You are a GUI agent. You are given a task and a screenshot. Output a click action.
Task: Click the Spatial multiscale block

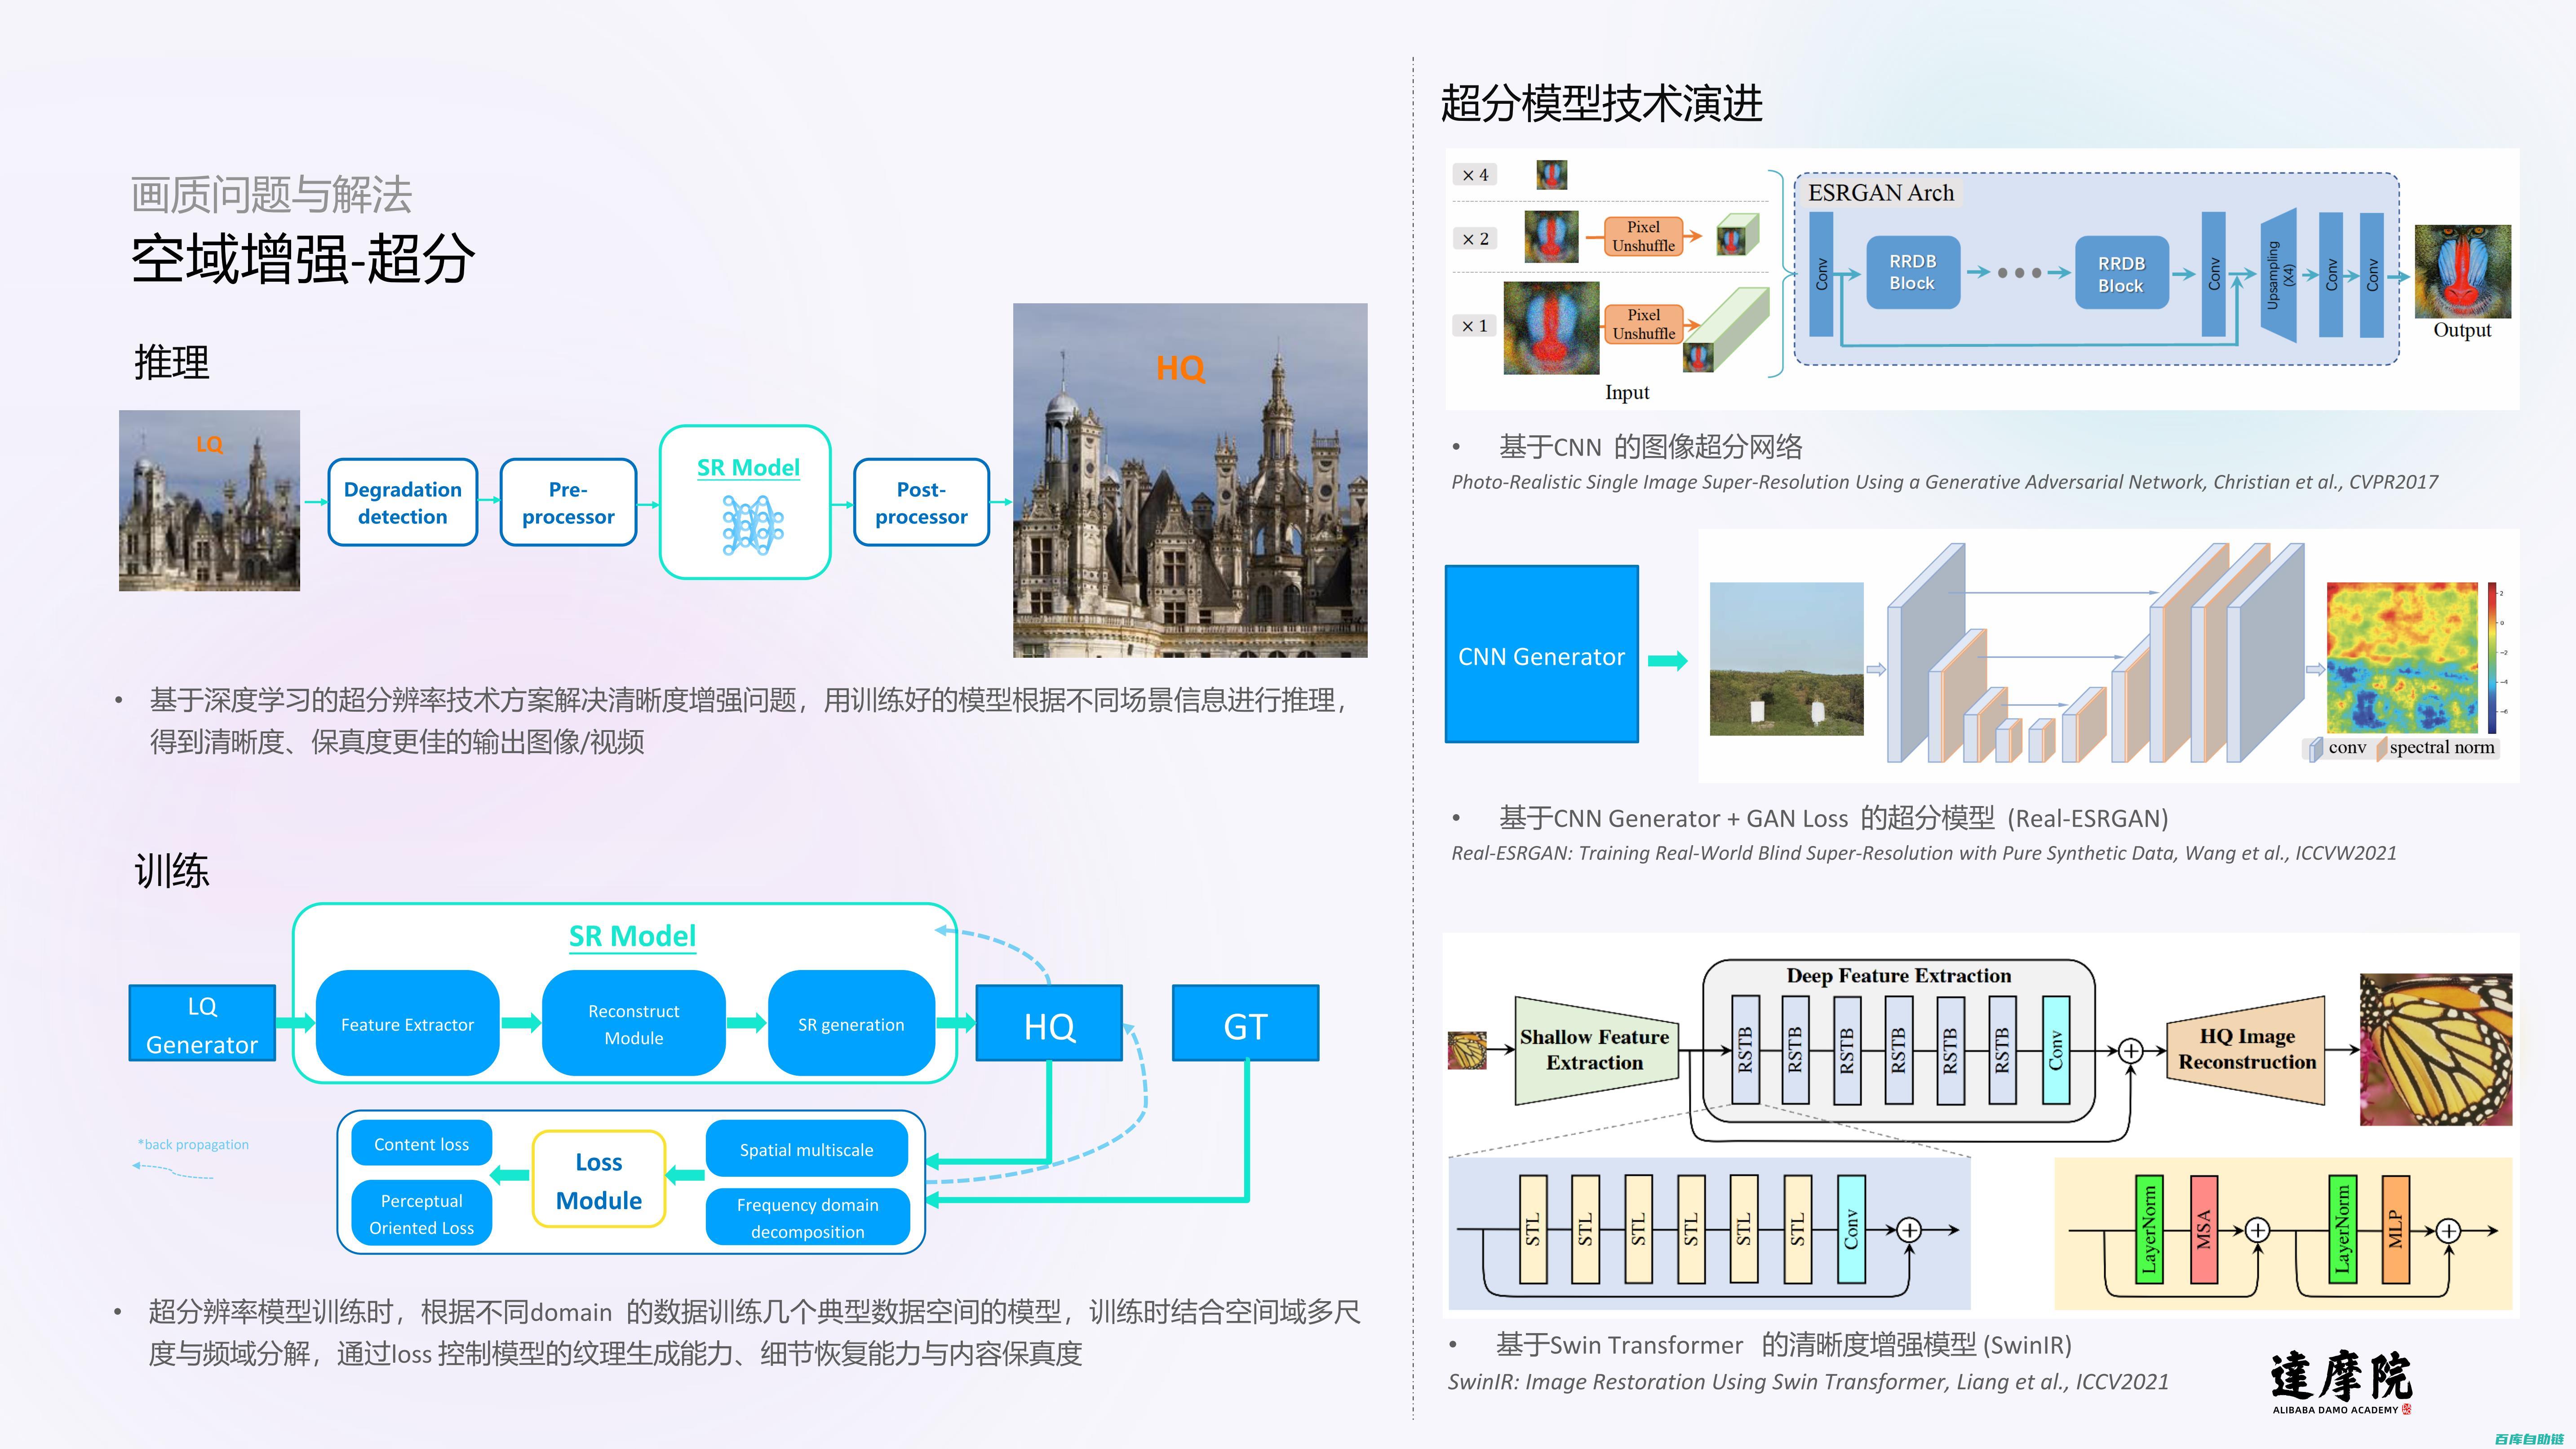click(x=807, y=1149)
